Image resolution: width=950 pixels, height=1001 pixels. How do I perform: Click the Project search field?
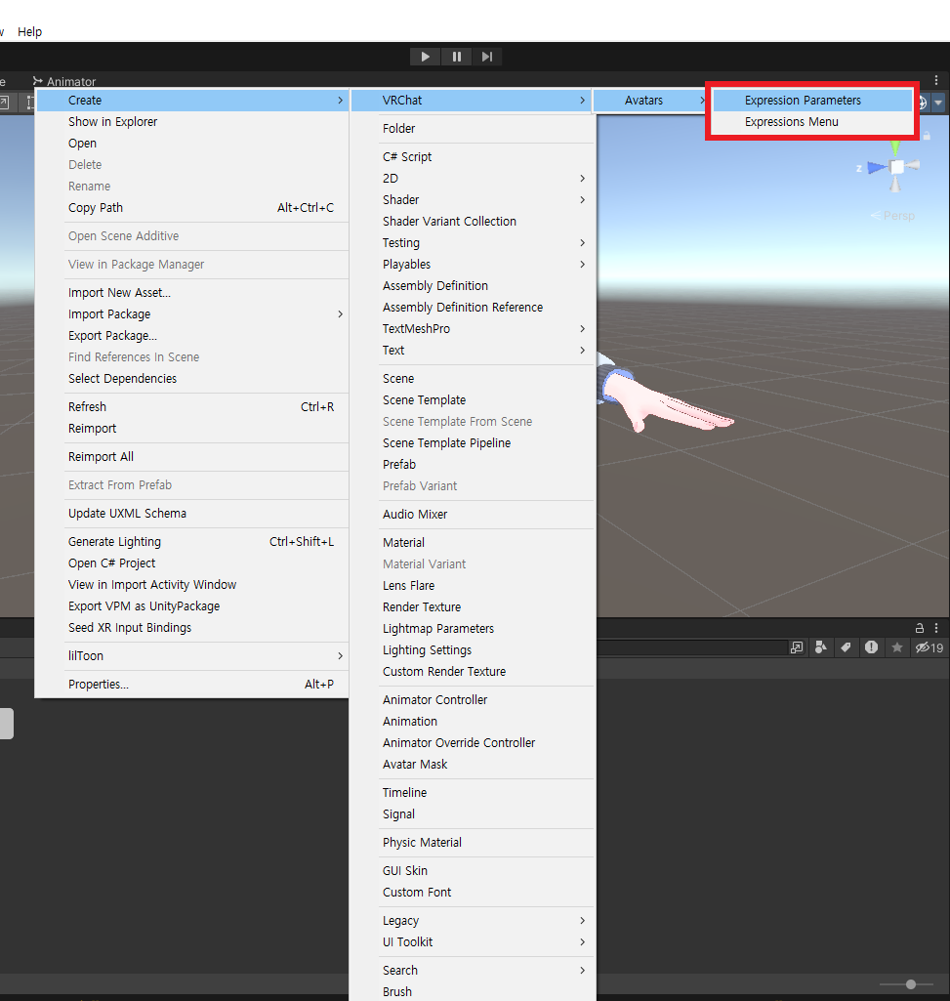tap(691, 648)
